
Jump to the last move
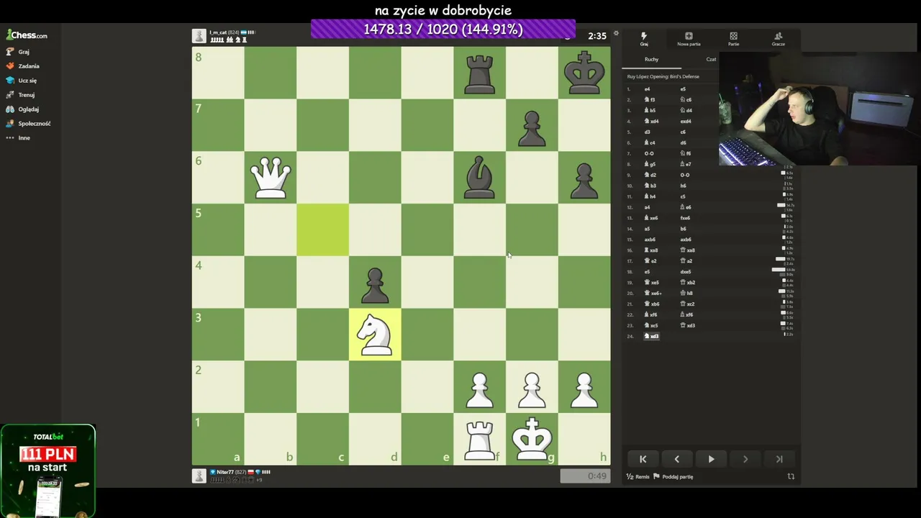tap(779, 459)
